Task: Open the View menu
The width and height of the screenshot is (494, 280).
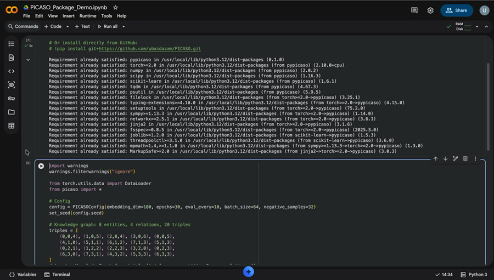Action: coord(53,16)
